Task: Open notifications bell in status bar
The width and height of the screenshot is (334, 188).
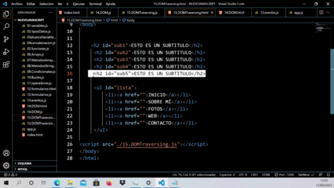Action: [x=328, y=175]
